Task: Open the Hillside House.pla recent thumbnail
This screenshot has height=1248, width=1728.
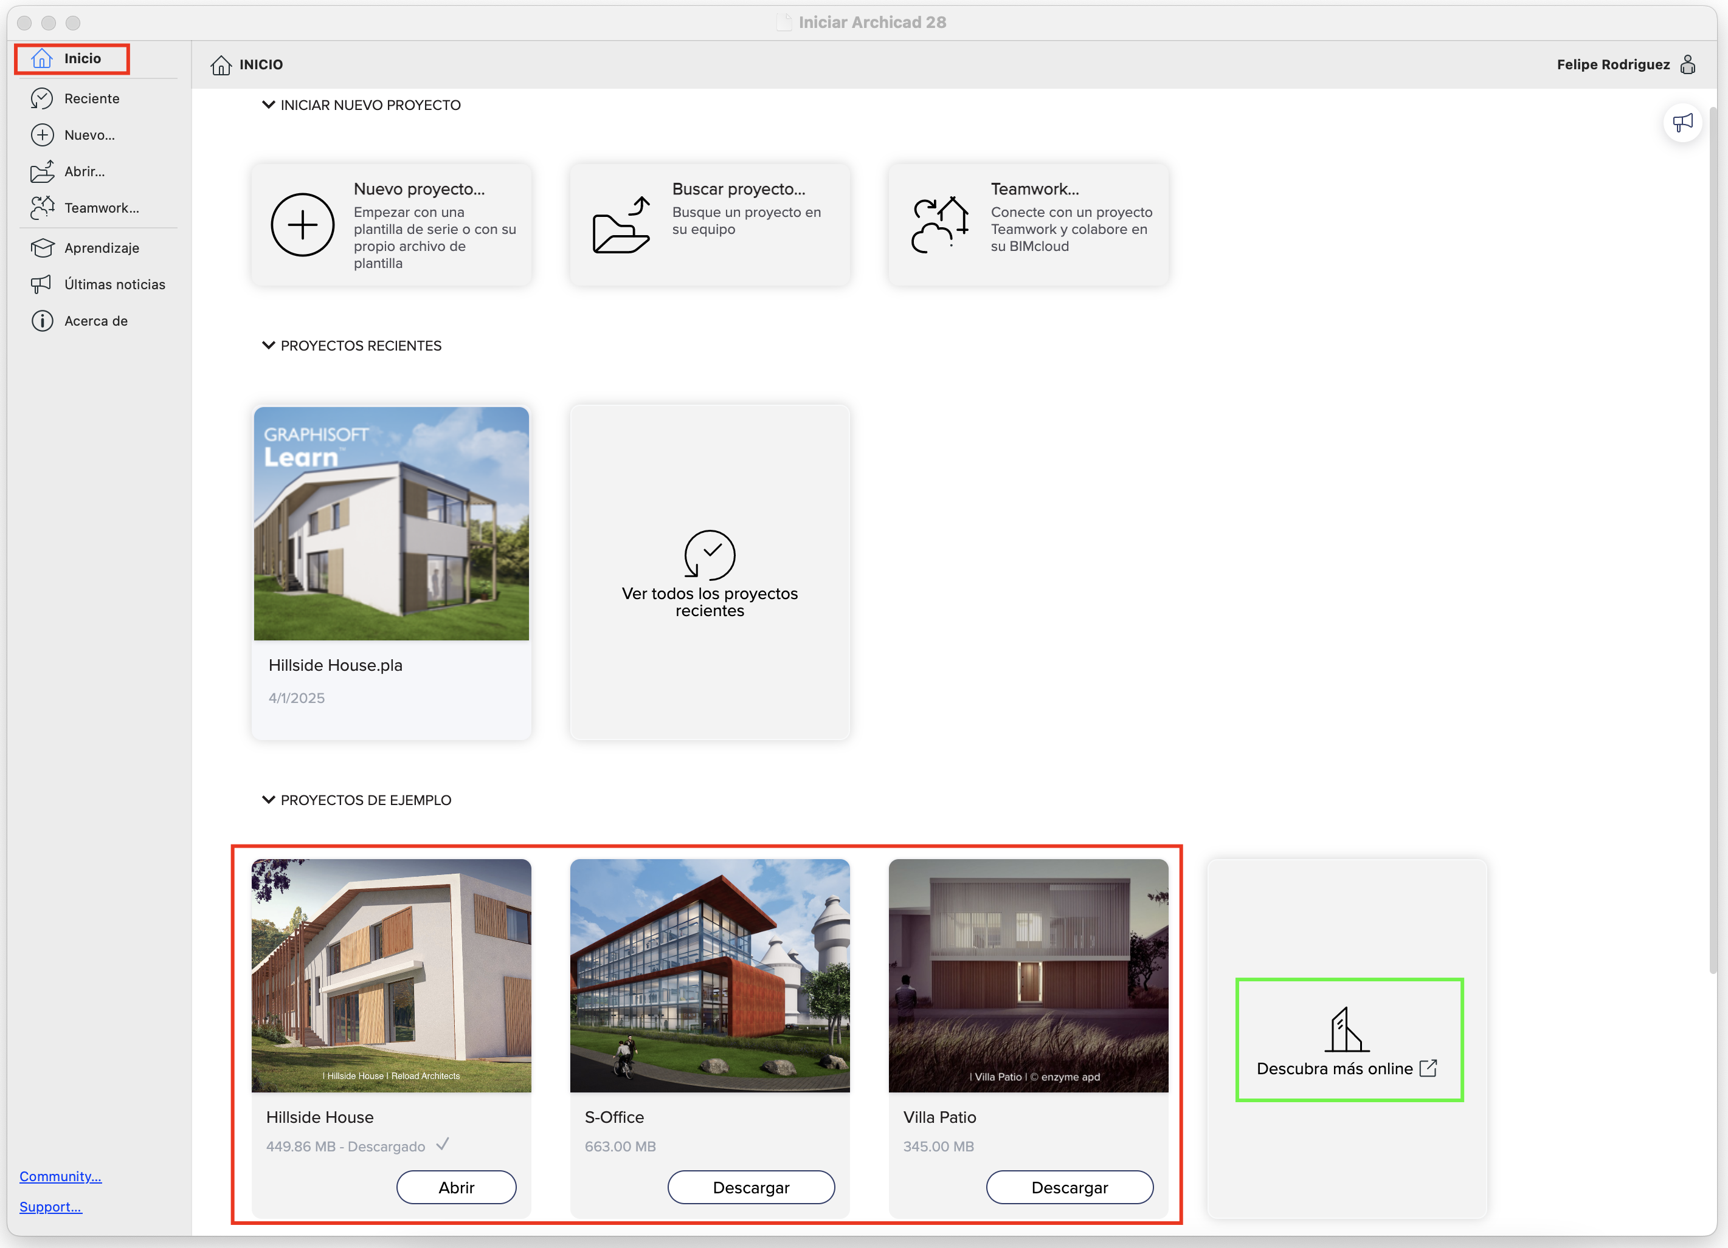Action: [391, 523]
